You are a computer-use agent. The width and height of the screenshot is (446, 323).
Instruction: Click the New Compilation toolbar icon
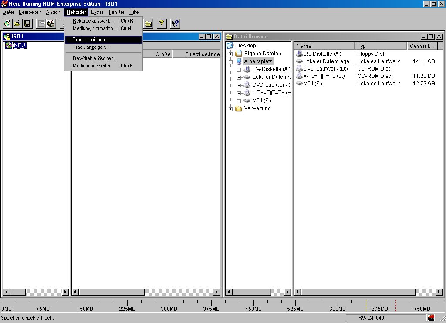click(7, 24)
